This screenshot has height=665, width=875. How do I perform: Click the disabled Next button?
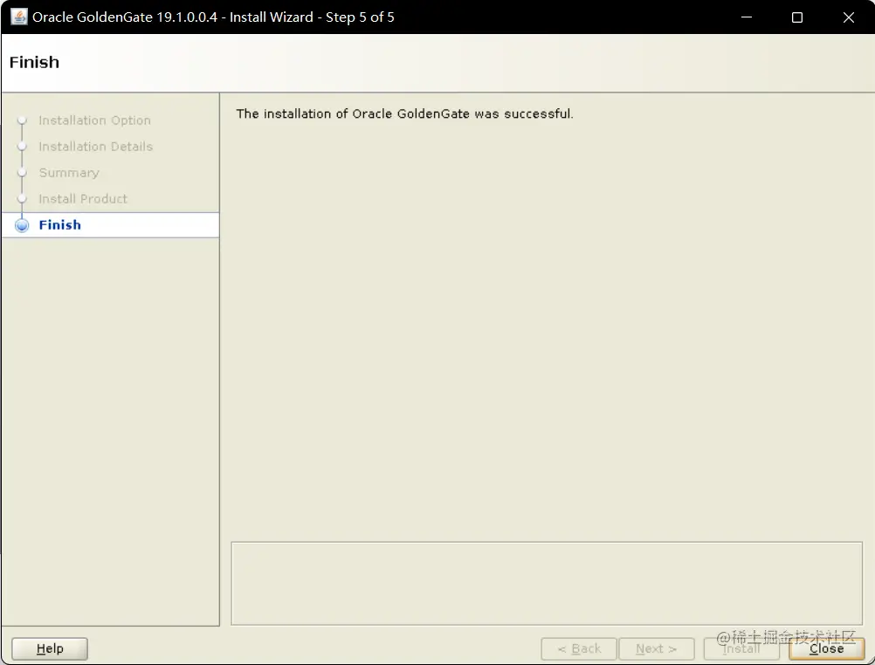click(656, 648)
